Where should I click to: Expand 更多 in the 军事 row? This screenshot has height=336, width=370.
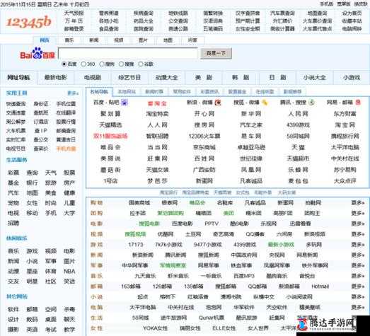357,265
